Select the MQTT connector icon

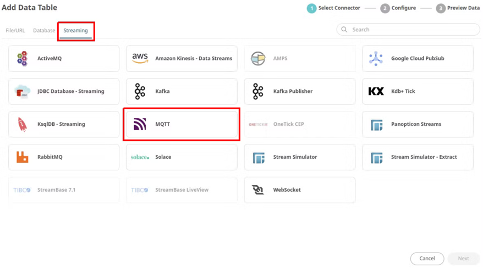(x=140, y=124)
